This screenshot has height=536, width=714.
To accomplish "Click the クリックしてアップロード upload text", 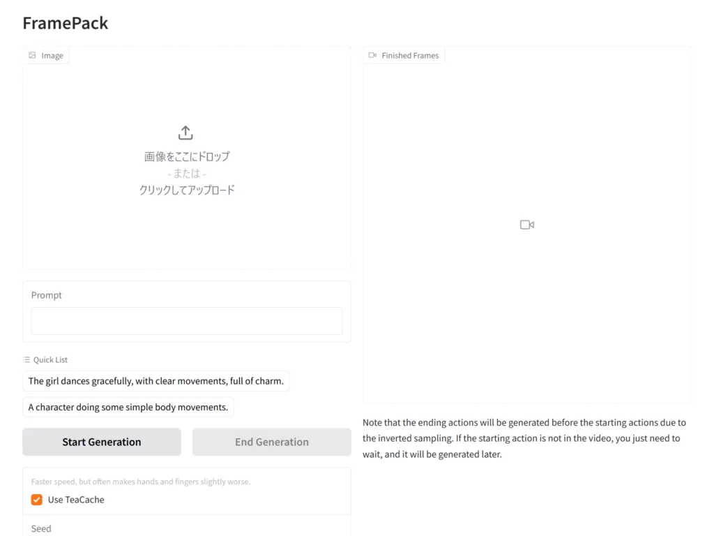I will tap(187, 190).
